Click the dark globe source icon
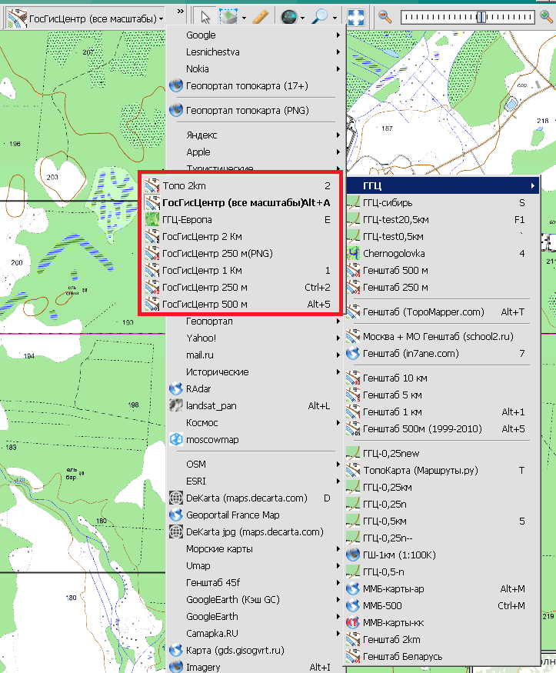Viewport: 556px width, 673px height. (x=288, y=16)
